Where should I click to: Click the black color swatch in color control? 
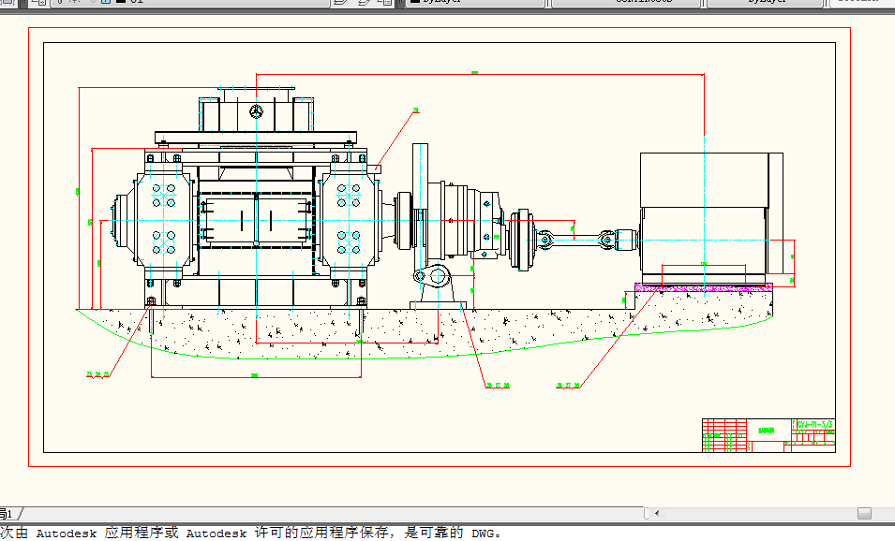coord(413,3)
